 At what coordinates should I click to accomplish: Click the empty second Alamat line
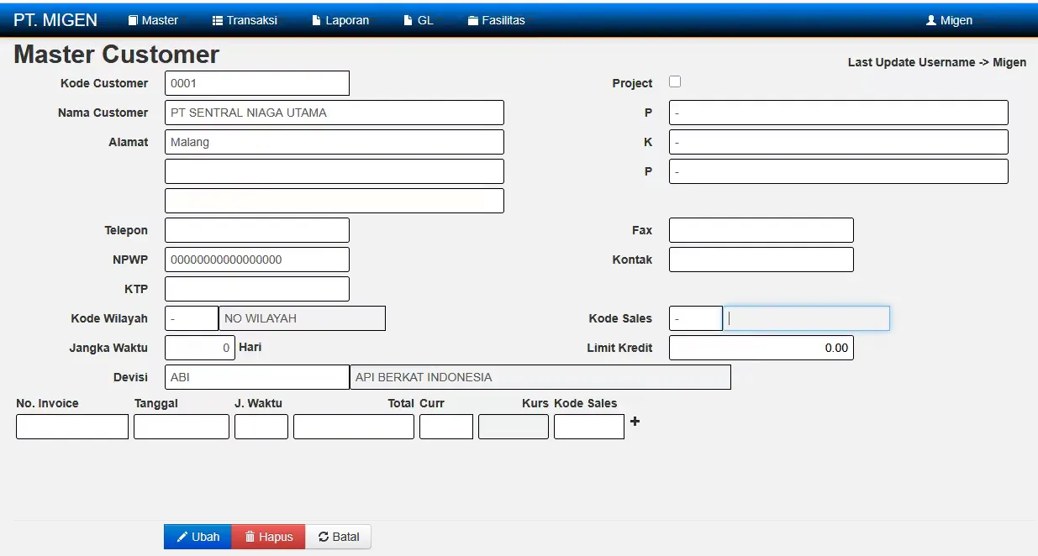tap(335, 171)
